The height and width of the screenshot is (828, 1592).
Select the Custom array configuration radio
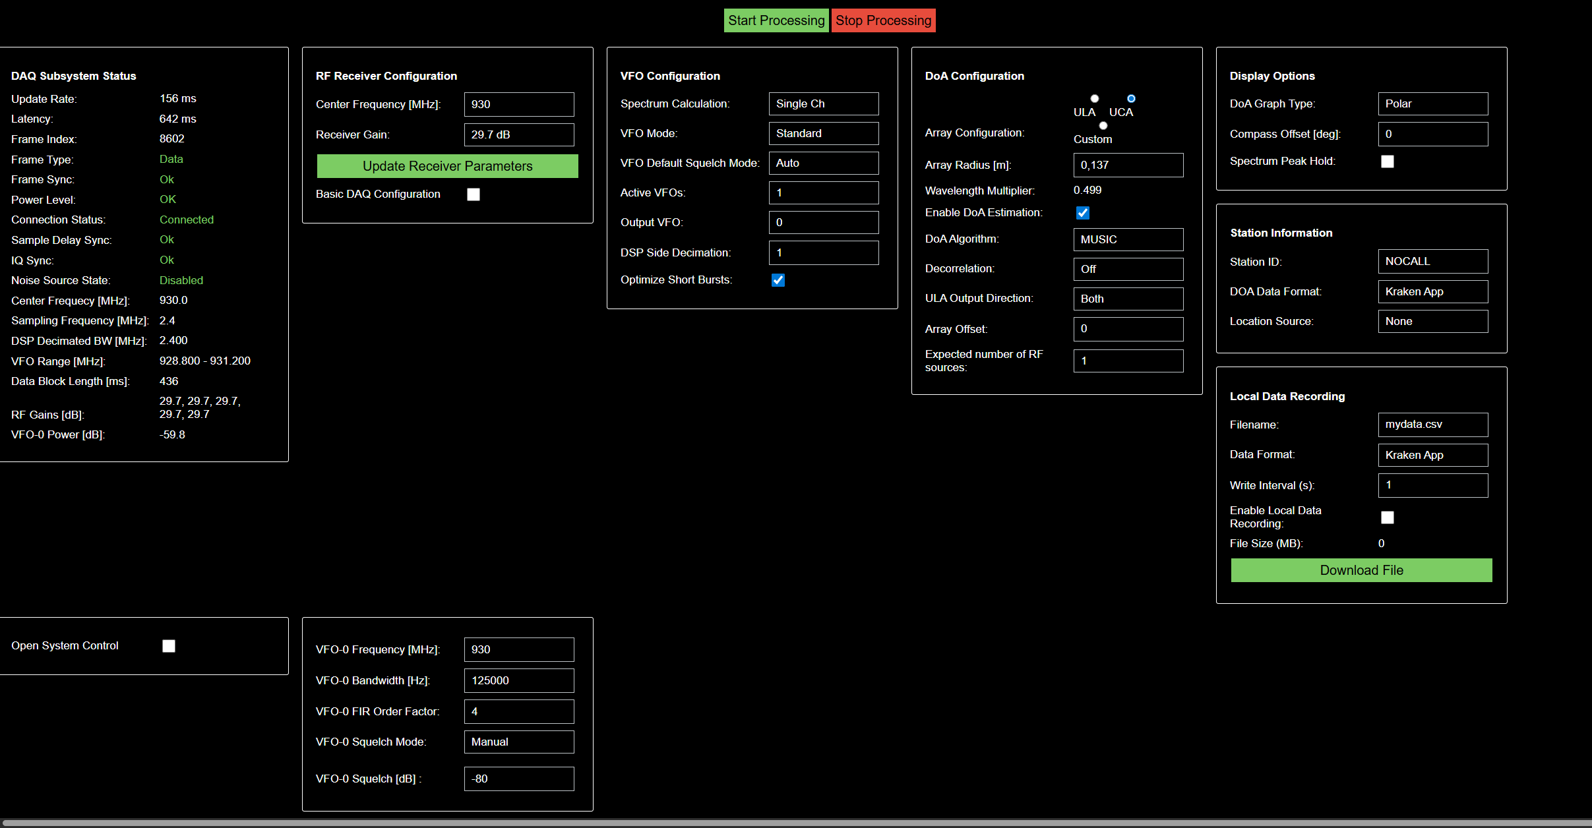1103,126
